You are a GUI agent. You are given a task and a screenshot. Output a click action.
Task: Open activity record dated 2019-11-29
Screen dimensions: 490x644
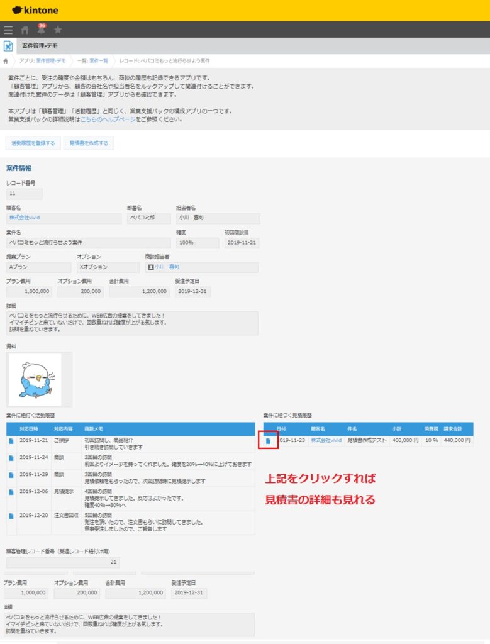11,475
